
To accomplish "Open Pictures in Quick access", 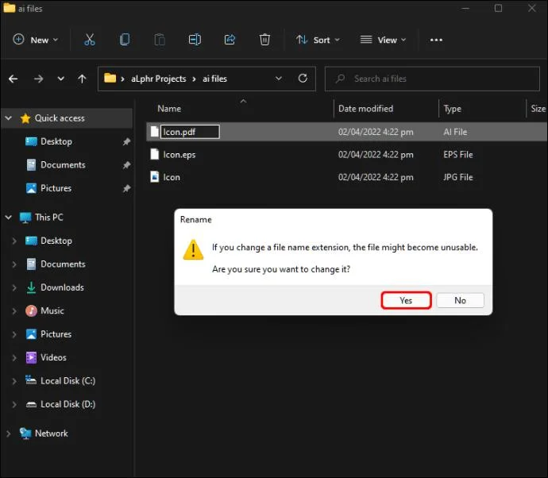I will click(x=56, y=188).
